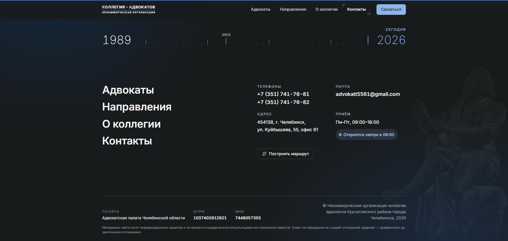508x241 pixels.
Task: Open the large Направления footer link
Action: [x=137, y=107]
